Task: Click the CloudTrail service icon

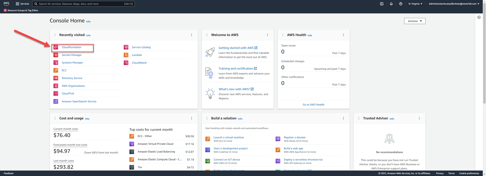Action: [x=56, y=93]
